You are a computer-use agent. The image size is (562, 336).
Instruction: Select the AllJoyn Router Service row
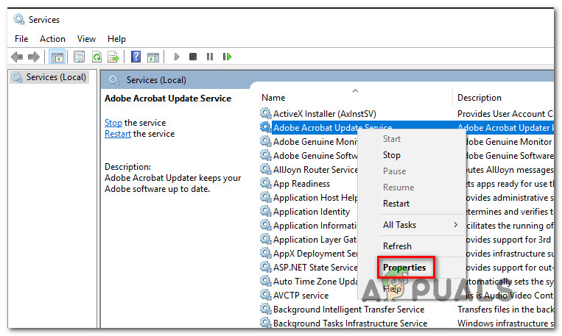[315, 170]
